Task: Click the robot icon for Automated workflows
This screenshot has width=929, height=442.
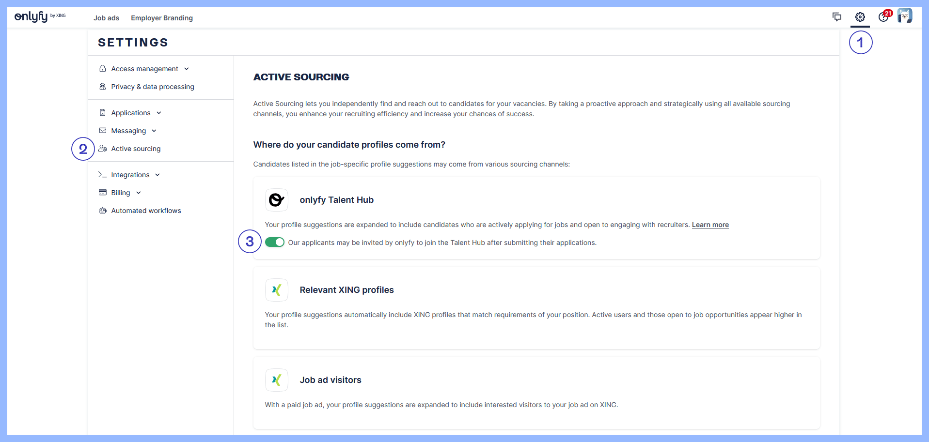Action: coord(103,210)
